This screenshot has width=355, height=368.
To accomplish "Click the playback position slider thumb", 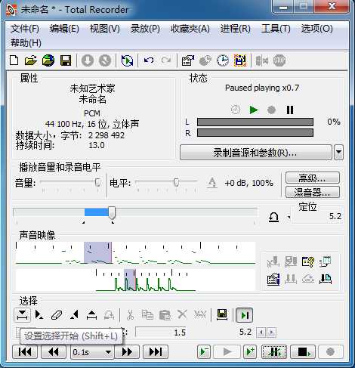I will pyautogui.click(x=112, y=213).
